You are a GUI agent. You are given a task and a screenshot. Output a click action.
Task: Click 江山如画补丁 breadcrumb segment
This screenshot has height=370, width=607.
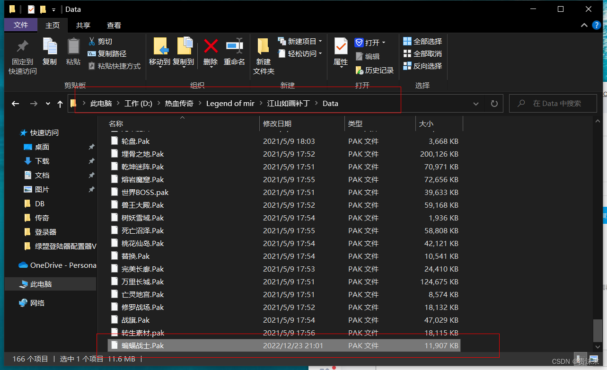click(x=289, y=104)
